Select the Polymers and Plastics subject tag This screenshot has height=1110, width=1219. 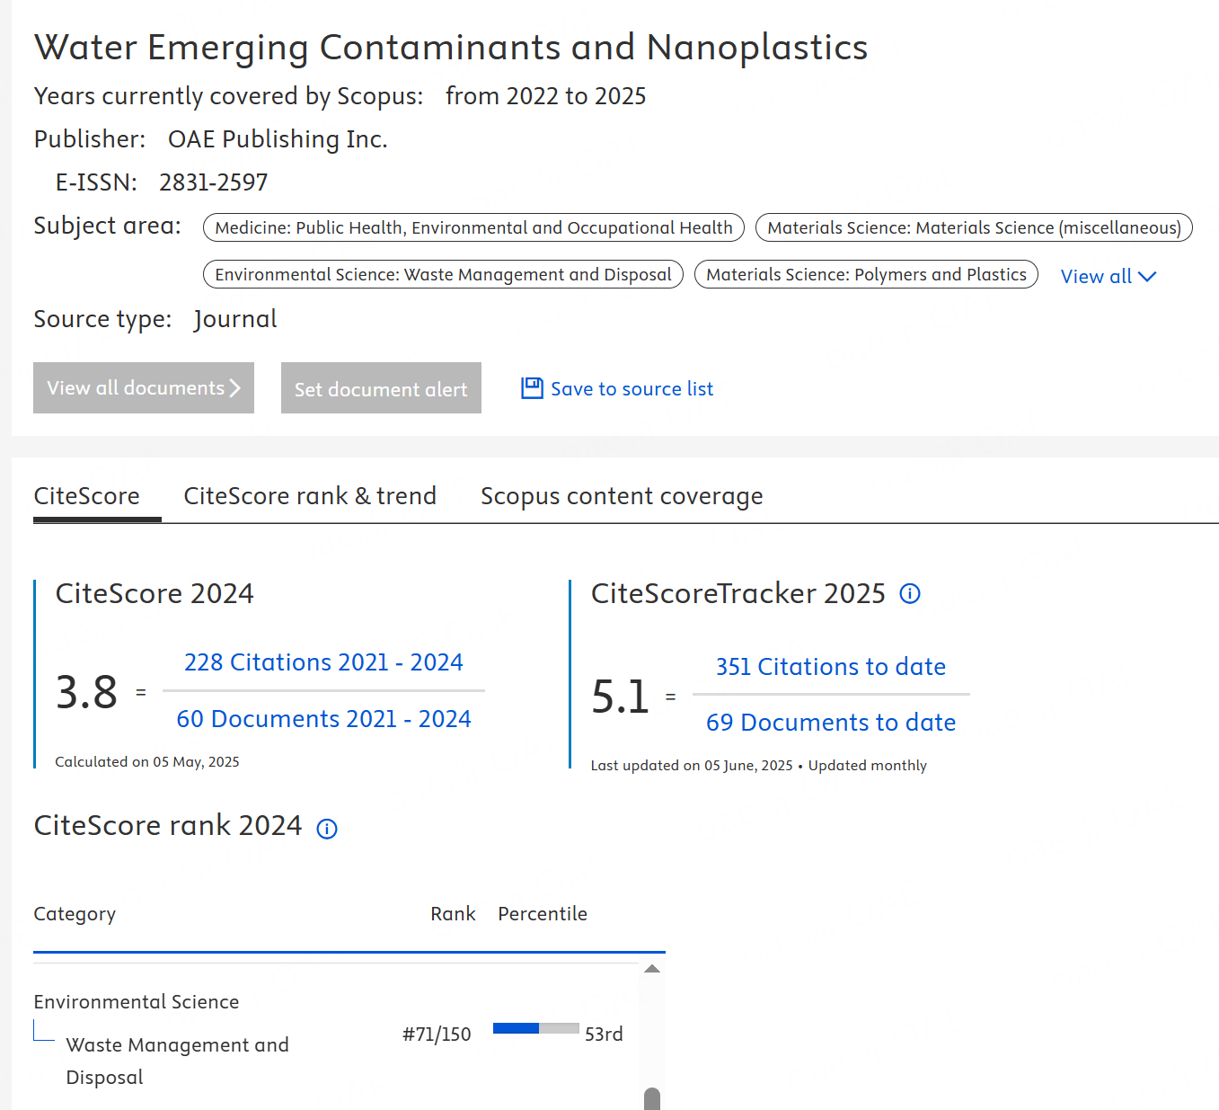[866, 275]
